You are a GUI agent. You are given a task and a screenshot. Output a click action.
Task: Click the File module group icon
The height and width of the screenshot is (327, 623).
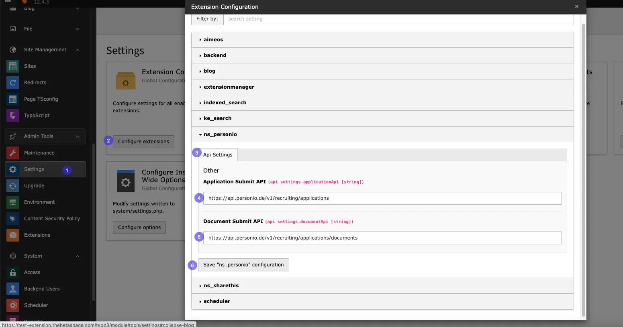coord(13,29)
